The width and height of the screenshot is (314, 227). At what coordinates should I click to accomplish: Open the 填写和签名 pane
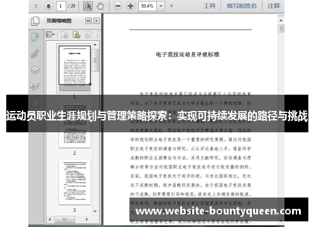tap(241, 6)
